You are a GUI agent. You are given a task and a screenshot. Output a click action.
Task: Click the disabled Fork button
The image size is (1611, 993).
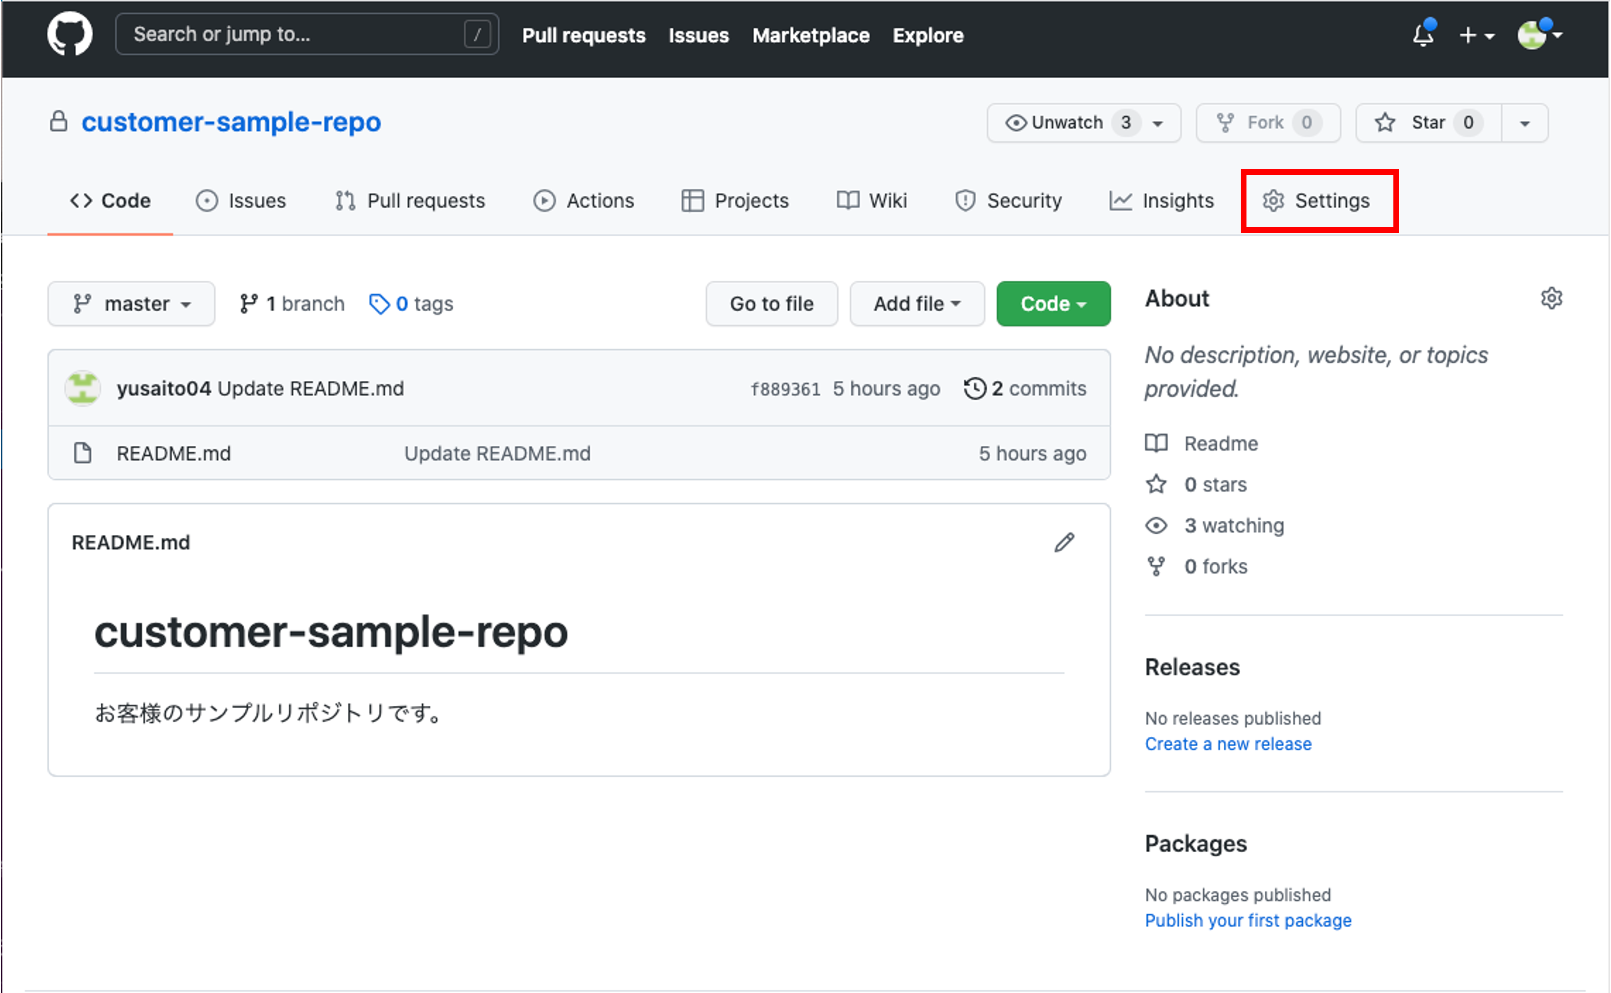[x=1268, y=123]
